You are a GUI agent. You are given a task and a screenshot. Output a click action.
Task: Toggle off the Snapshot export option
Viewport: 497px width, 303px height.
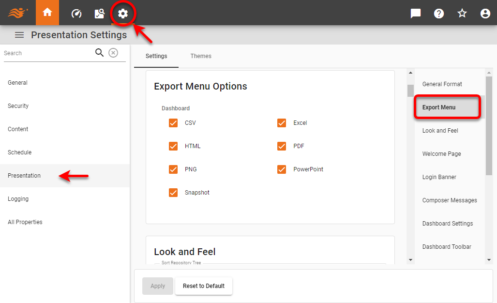173,192
